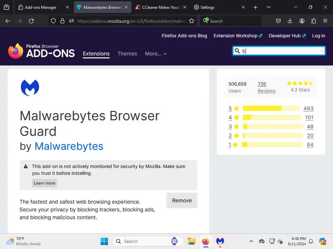Open Firefox Add-ons Blog link
Viewport: 333px width, 249px height.
pyautogui.click(x=184, y=36)
